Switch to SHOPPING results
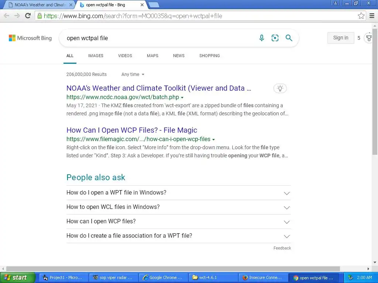Viewport: 378px width, 283px height. point(210,56)
